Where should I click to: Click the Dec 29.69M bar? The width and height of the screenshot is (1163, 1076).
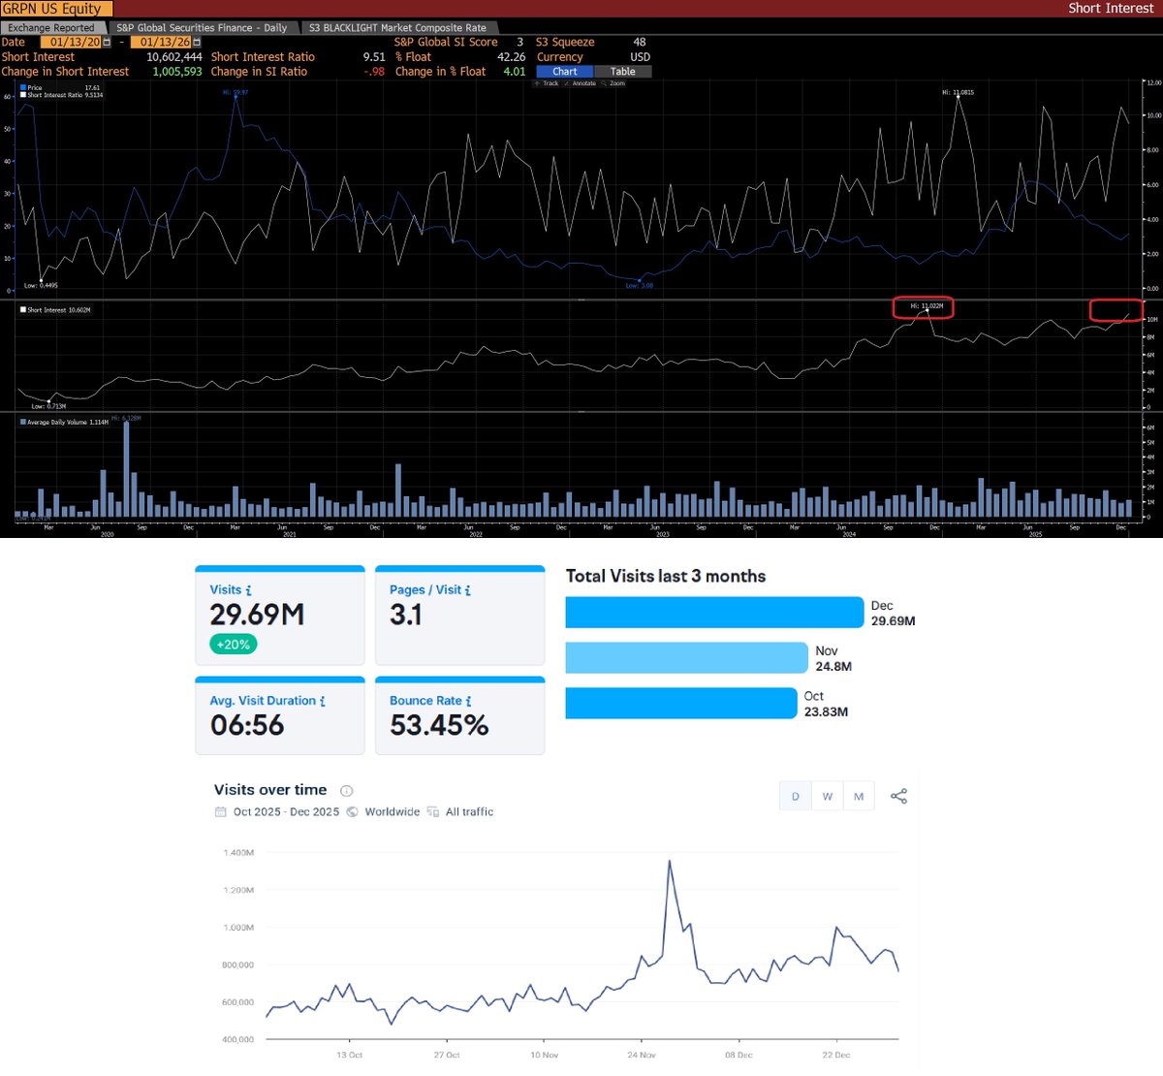click(x=713, y=613)
